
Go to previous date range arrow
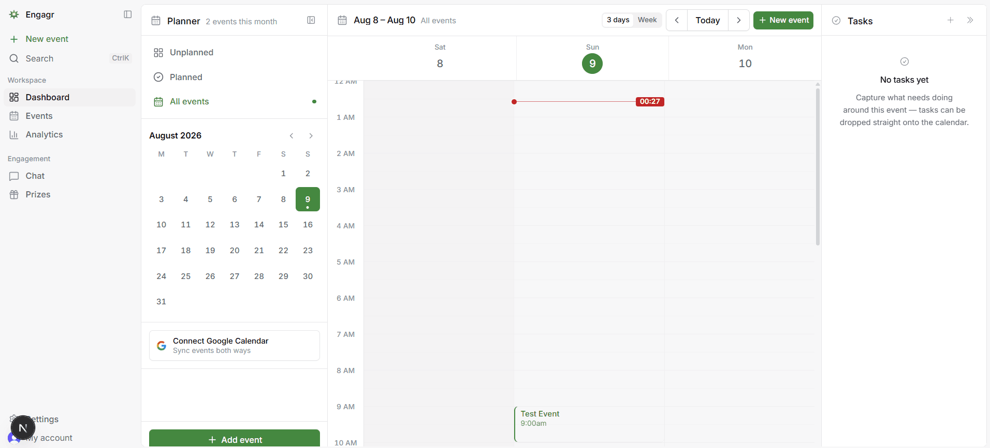(x=677, y=20)
